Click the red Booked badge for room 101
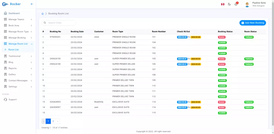The height and width of the screenshot is (134, 274). (222, 37)
